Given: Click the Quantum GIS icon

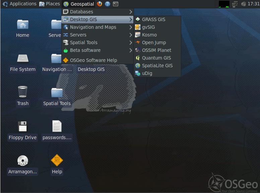Looking at the screenshot, I should 138,58.
